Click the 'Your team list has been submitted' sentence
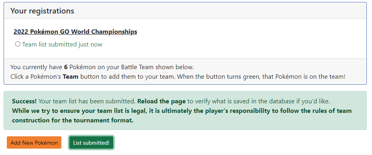The height and width of the screenshot is (155, 372). coord(87,101)
